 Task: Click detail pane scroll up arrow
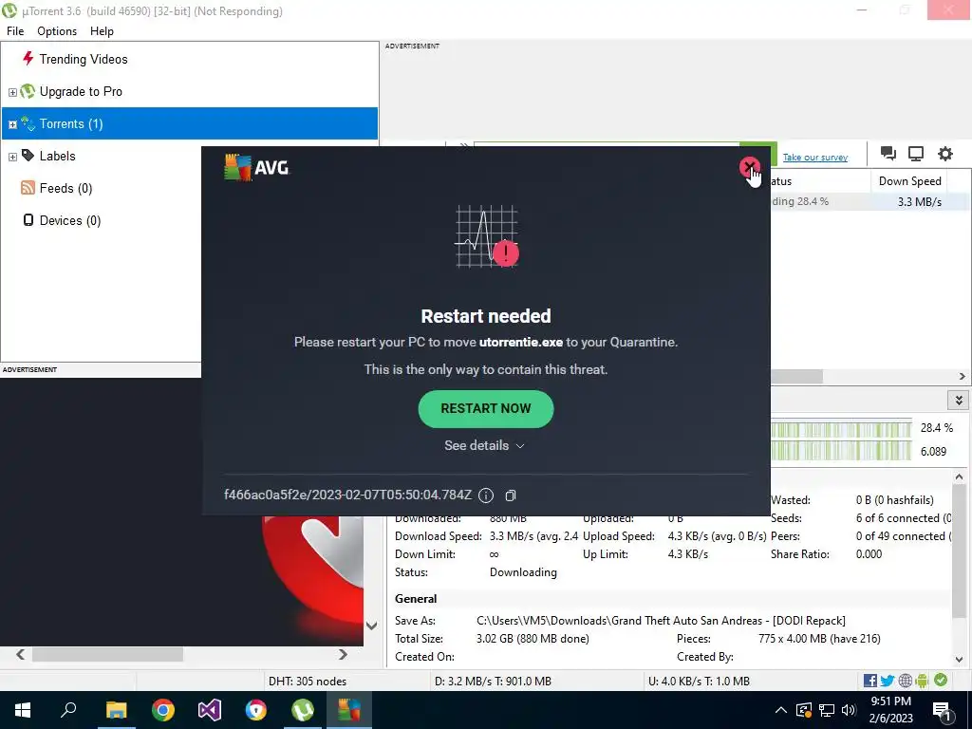click(959, 477)
